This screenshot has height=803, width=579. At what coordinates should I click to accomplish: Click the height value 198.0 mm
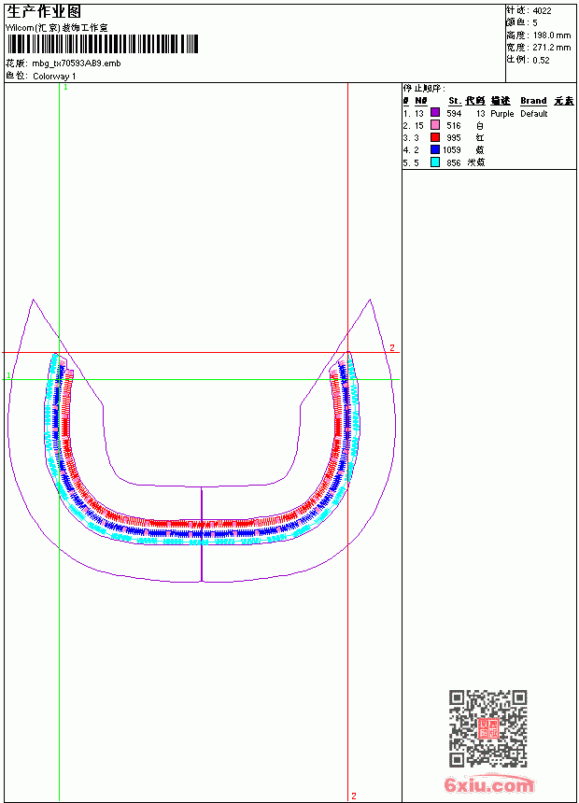click(551, 35)
